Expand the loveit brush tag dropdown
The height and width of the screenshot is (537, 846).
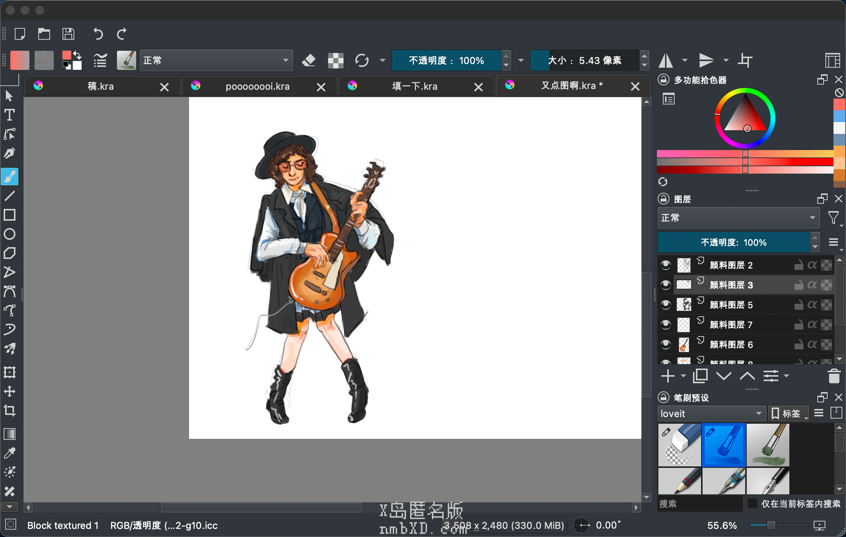click(x=711, y=413)
